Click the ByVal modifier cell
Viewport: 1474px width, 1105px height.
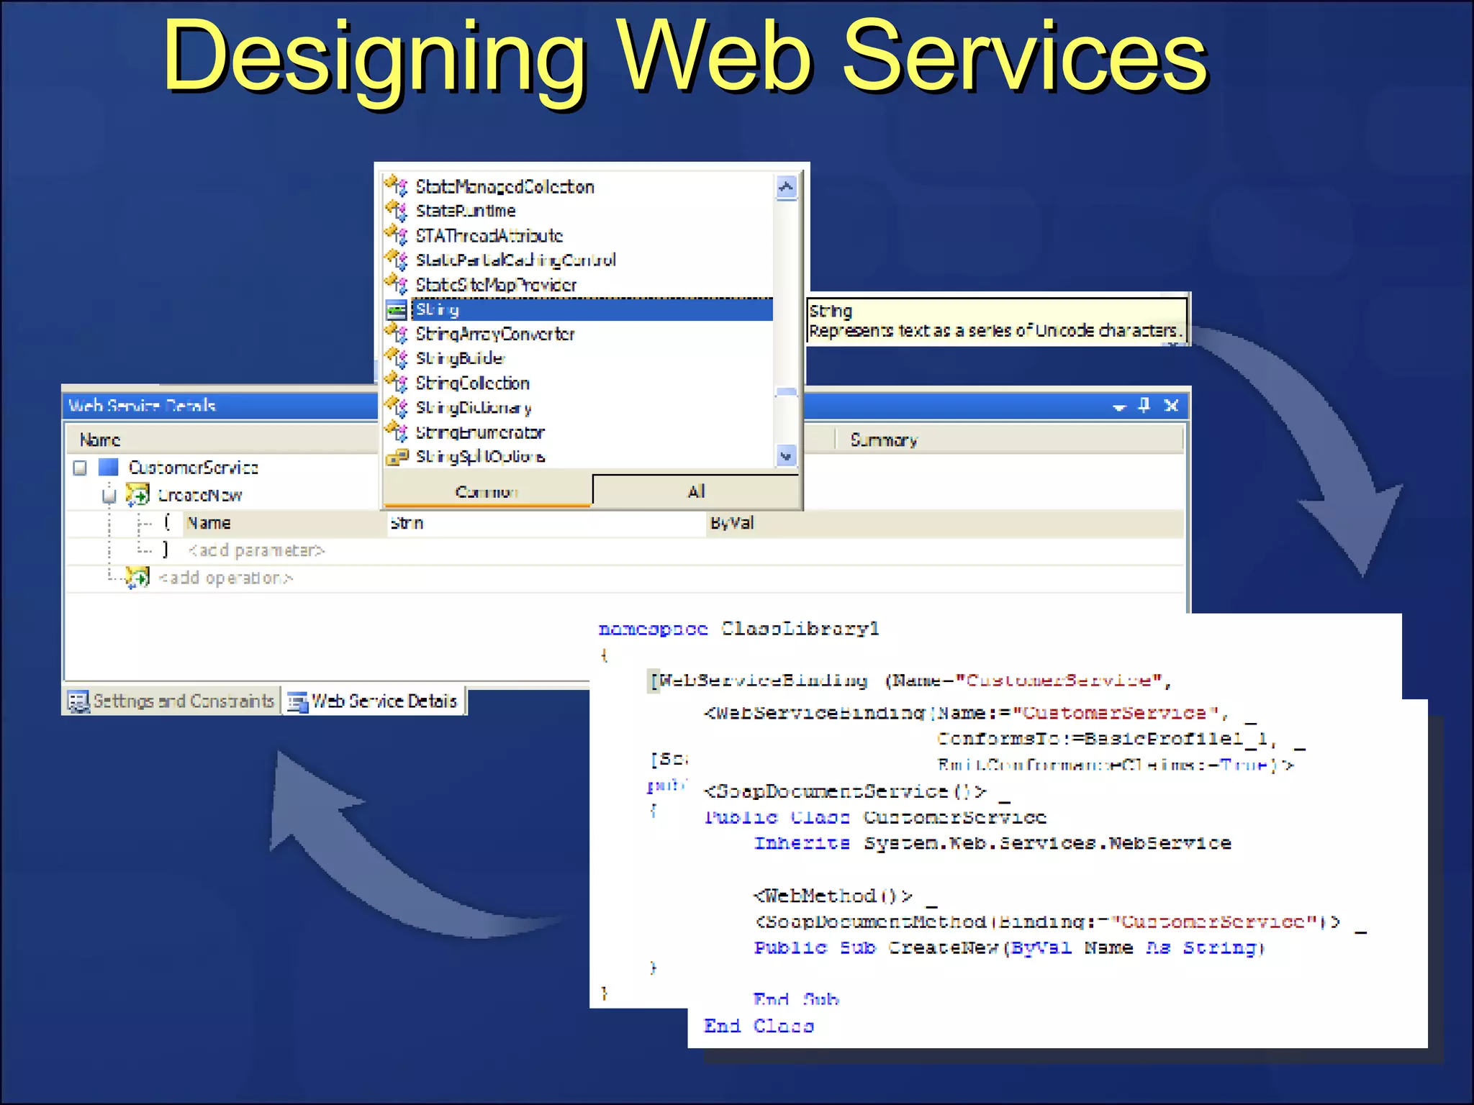[x=732, y=523]
